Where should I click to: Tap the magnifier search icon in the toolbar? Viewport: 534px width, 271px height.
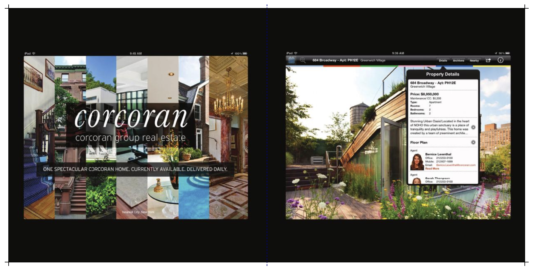303,60
